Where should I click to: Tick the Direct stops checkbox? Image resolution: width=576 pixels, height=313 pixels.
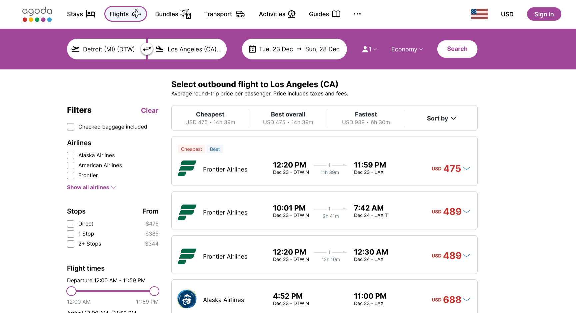click(x=71, y=224)
